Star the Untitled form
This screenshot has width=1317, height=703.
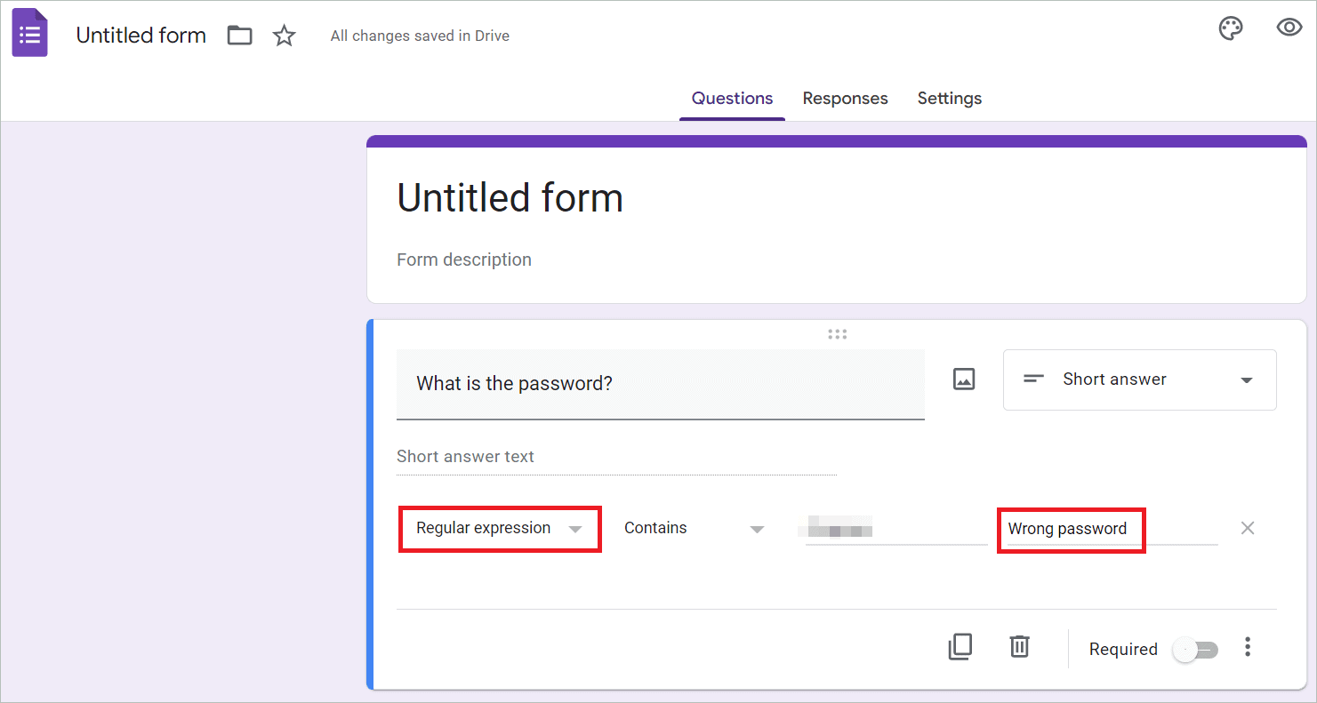(x=284, y=35)
